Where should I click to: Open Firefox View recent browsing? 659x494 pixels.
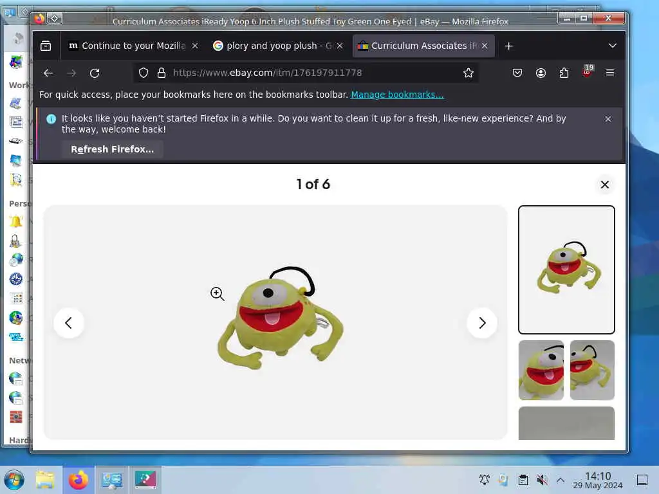(46, 46)
